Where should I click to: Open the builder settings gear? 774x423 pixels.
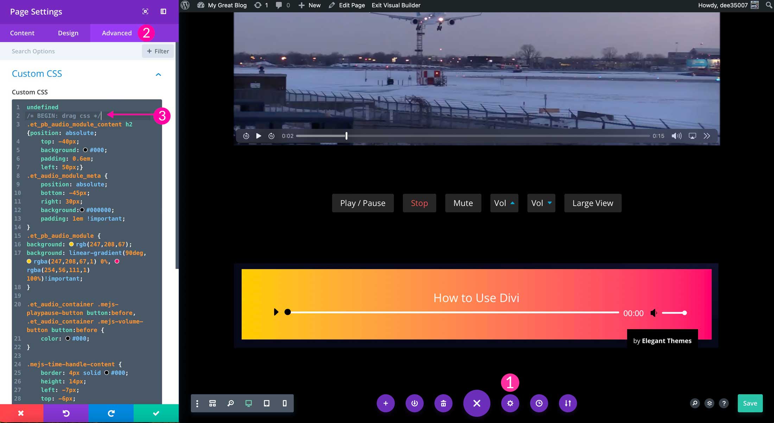(x=510, y=403)
